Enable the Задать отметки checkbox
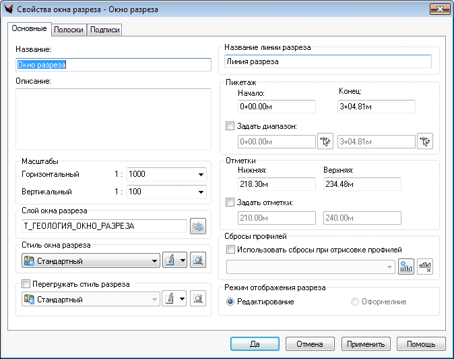Viewport: 454px width, 359px height. 230,202
